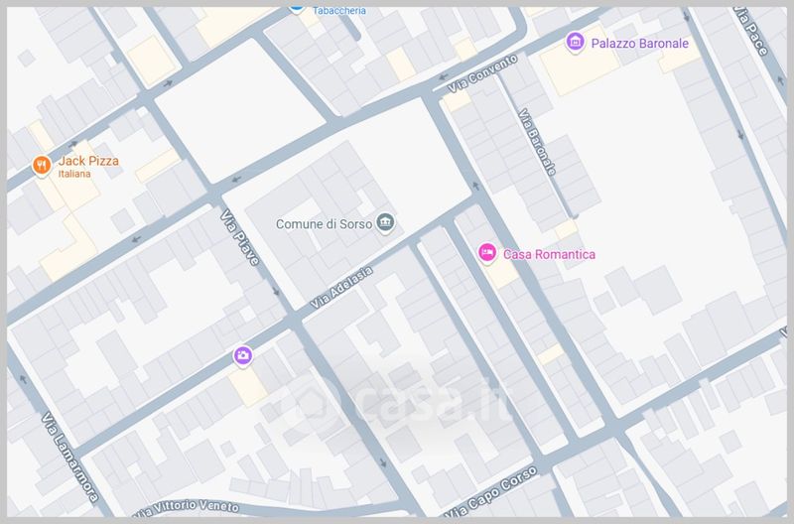The image size is (794, 524).
Task: Click the Via Capo Corso street label
Action: [490, 492]
